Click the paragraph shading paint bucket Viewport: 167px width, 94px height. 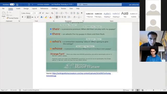74,17
